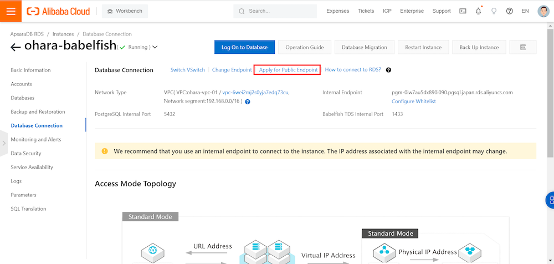Open the Cloud Shell terminal icon
The image size is (554, 264).
click(x=463, y=11)
